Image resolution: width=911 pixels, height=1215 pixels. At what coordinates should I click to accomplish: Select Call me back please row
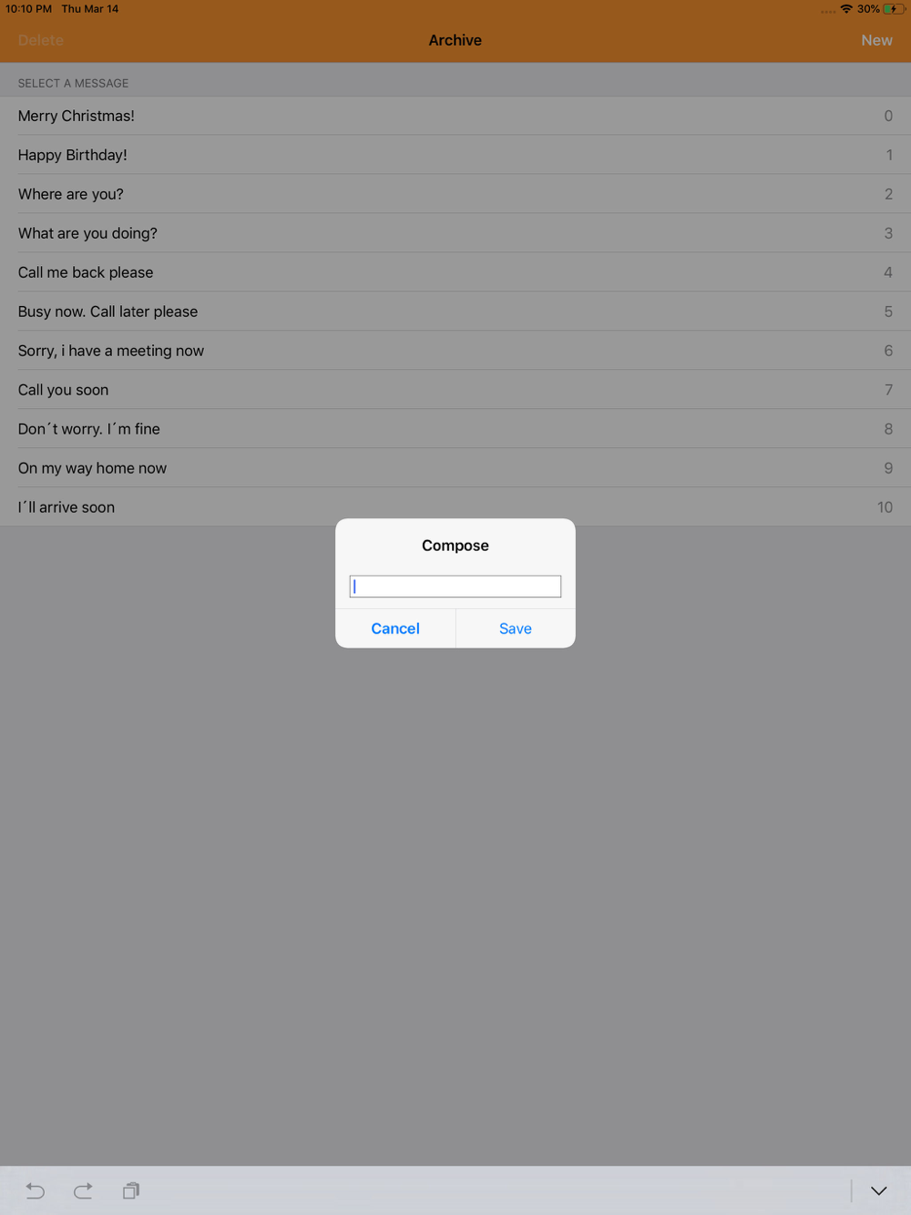[455, 272]
